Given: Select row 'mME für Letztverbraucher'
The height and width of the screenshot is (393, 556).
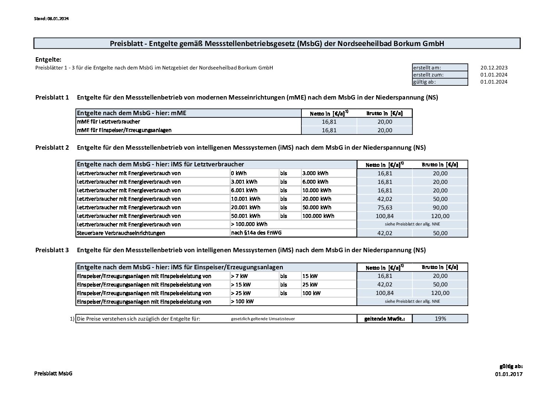Looking at the screenshot, I should [188, 121].
